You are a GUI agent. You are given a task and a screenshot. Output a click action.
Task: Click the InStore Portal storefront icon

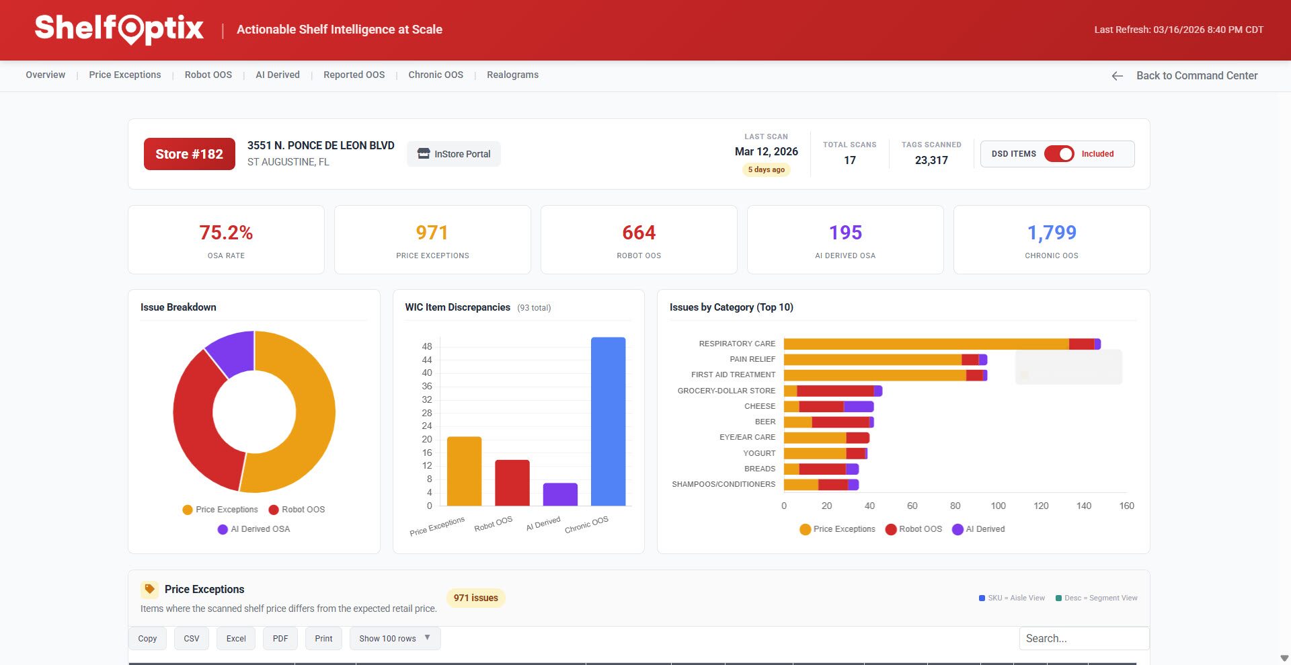424,154
